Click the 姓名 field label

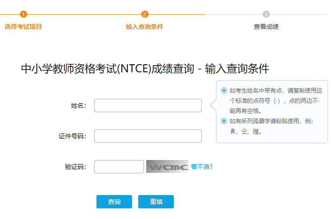79,106
